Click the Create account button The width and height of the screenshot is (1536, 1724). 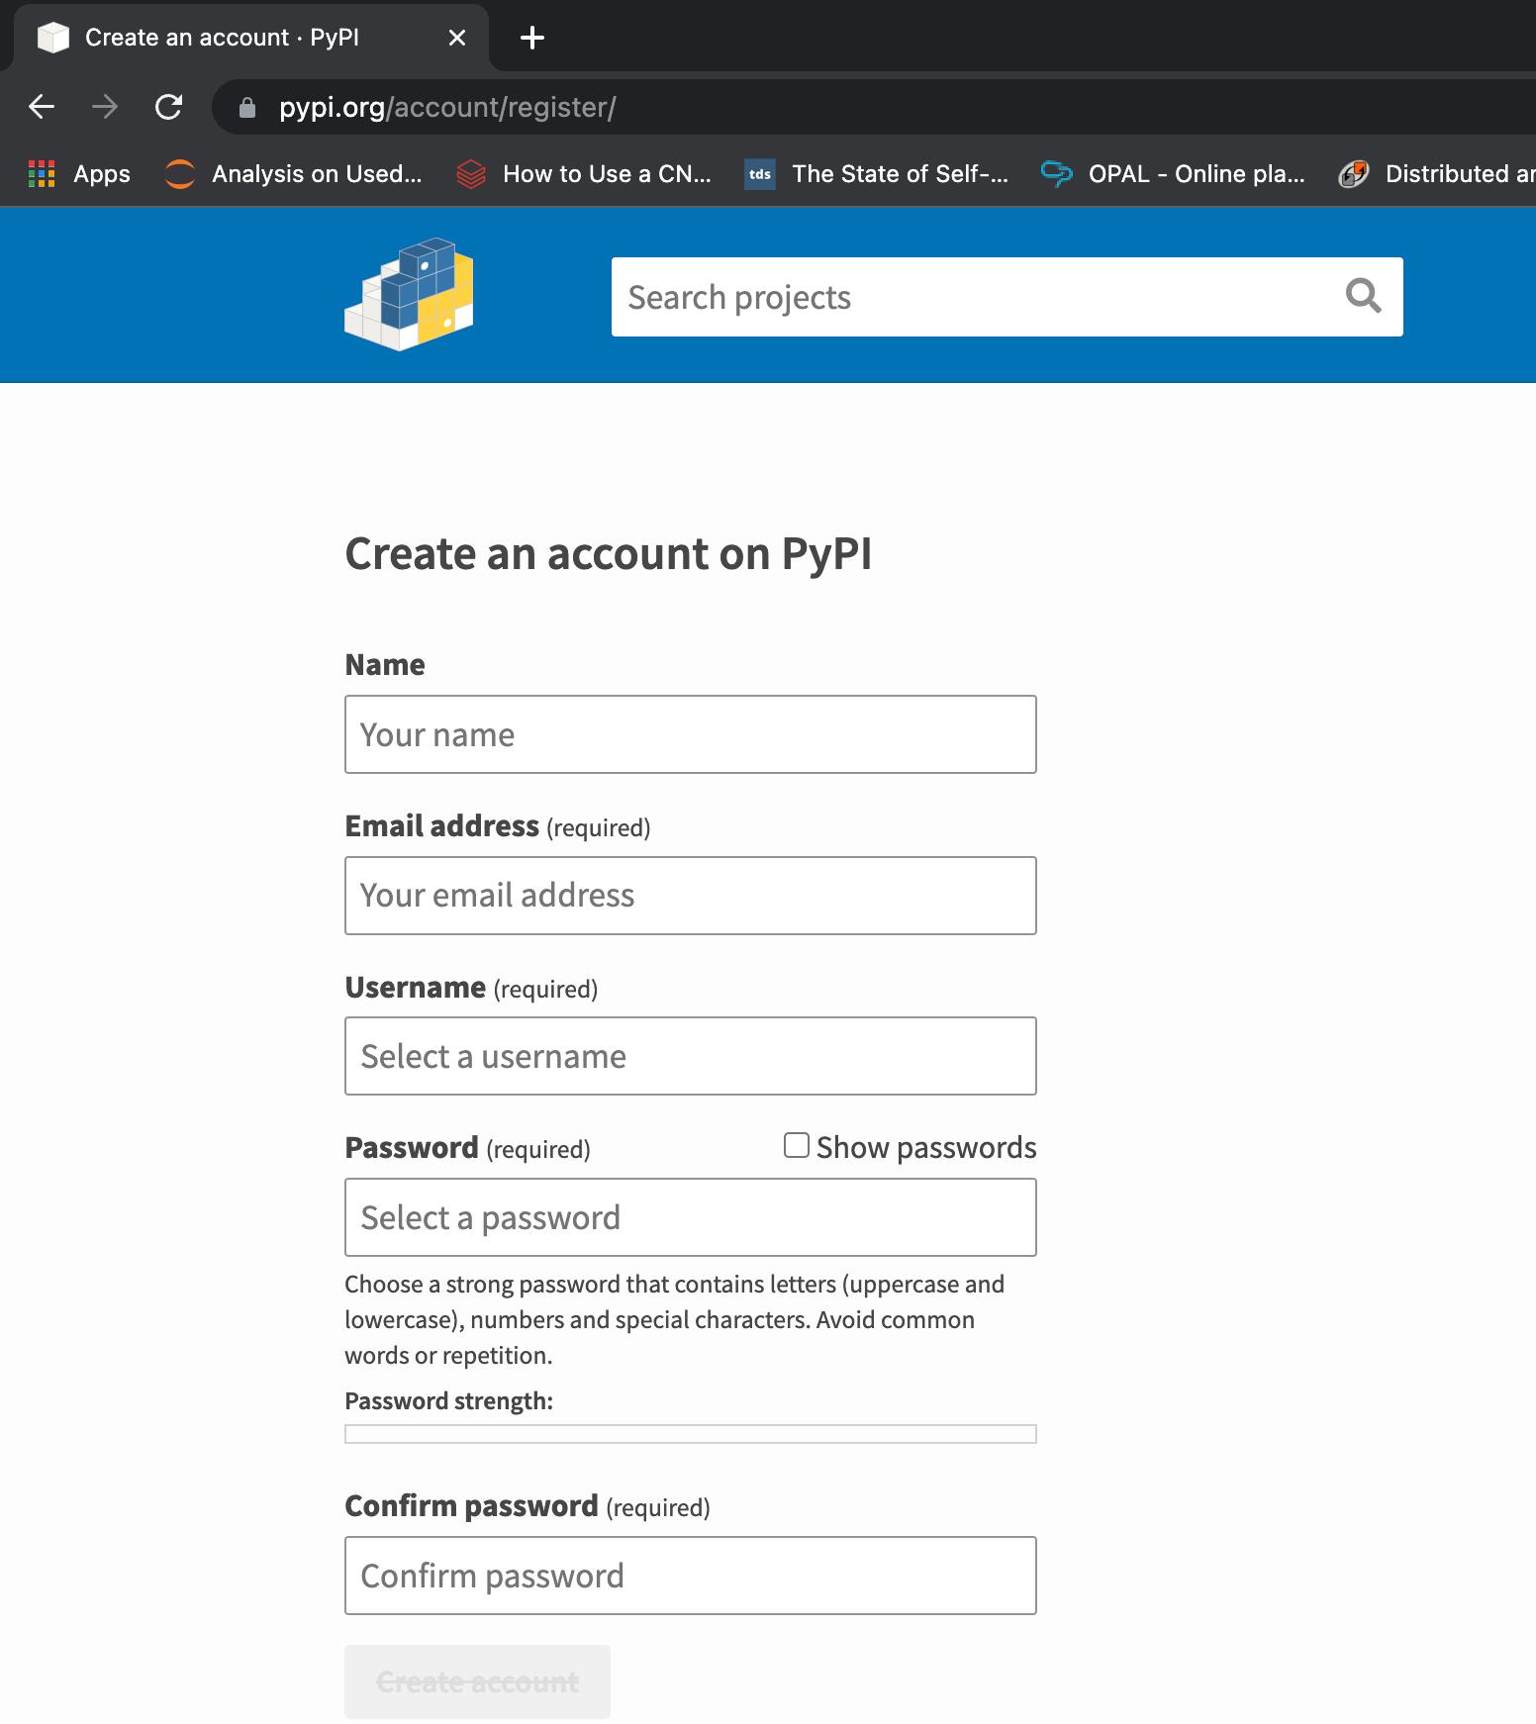477,1681
